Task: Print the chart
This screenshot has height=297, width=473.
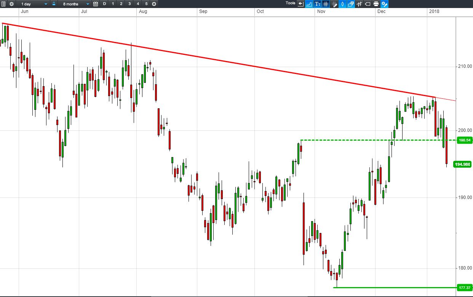Action: 376,4
